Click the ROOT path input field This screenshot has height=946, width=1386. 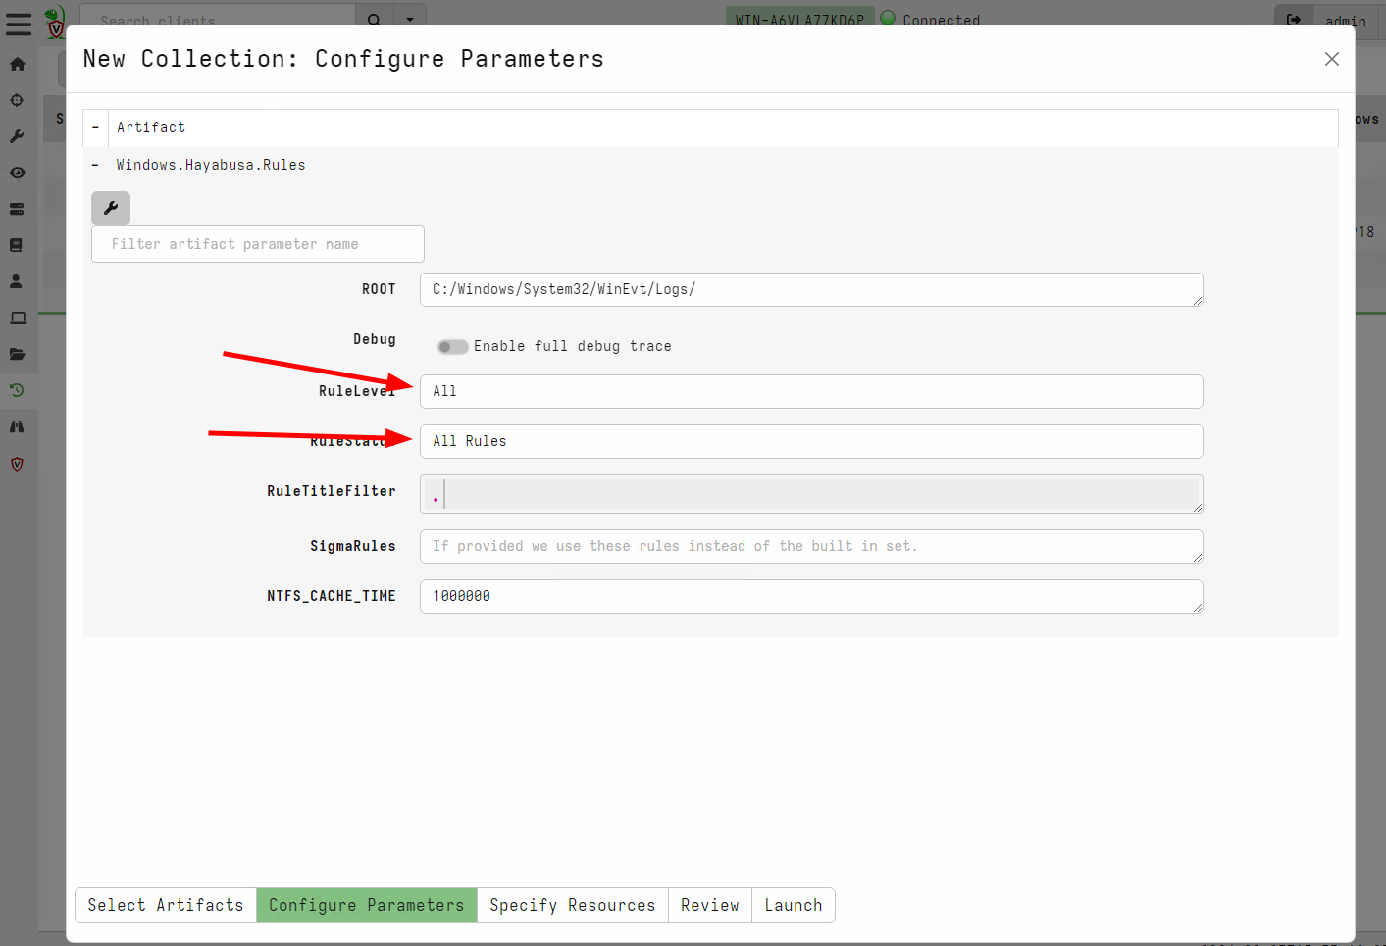pyautogui.click(x=810, y=289)
